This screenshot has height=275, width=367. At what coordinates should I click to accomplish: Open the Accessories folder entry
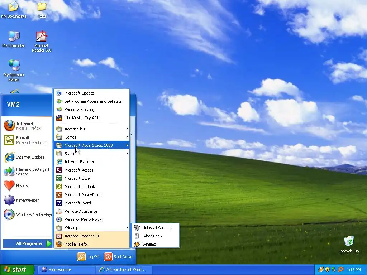92,129
